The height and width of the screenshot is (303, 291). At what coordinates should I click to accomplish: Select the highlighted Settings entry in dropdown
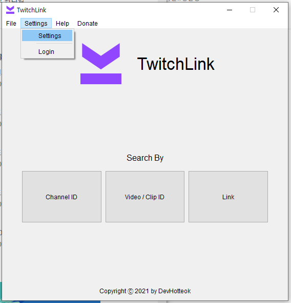point(47,35)
